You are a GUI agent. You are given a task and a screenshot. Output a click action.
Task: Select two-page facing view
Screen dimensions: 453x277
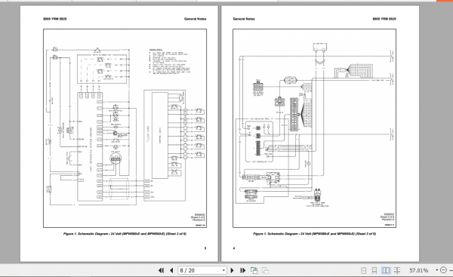[x=386, y=270]
